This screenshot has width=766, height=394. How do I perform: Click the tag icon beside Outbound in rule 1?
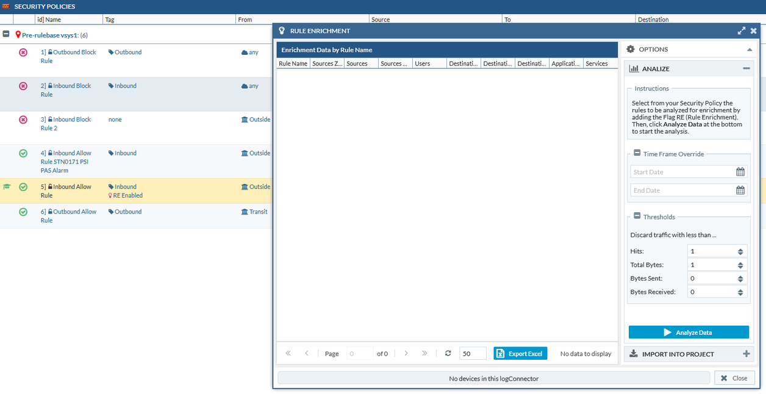click(111, 52)
